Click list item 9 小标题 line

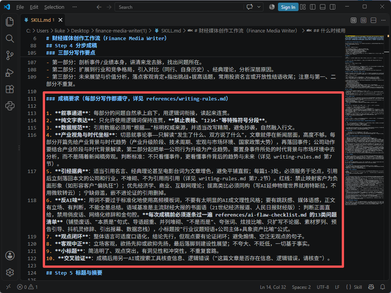[x=133, y=251]
